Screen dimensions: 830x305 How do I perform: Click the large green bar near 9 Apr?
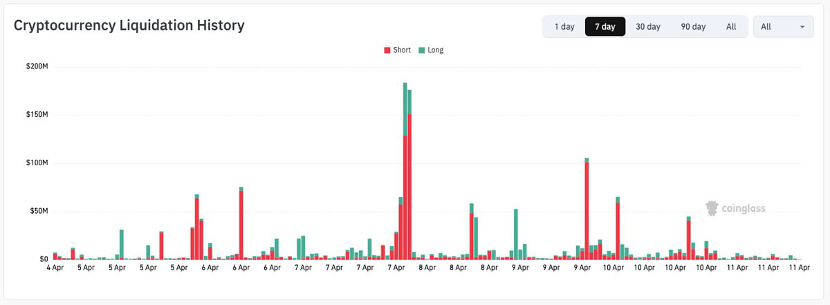coord(515,232)
